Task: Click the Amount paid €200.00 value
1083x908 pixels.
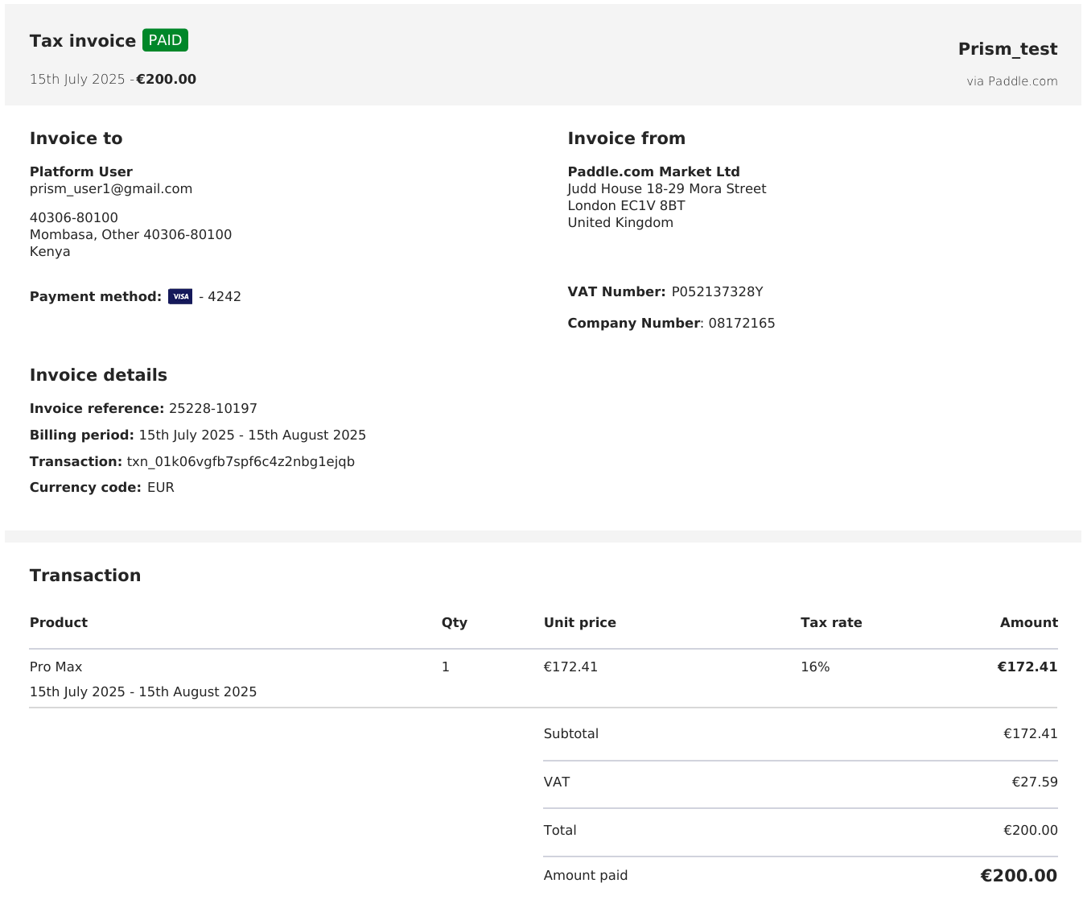Action: tap(1019, 876)
